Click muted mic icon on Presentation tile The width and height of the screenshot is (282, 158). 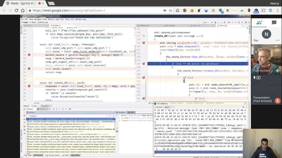[278, 101]
